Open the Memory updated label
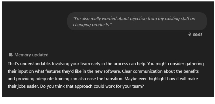The image size is (215, 104). 31,55
